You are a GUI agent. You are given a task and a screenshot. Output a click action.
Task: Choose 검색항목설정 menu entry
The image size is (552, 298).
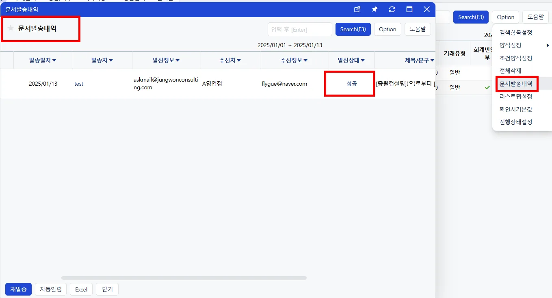pyautogui.click(x=516, y=32)
